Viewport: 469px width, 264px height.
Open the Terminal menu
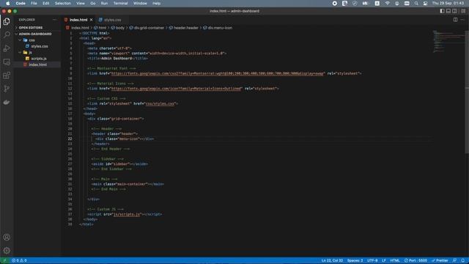[120, 3]
